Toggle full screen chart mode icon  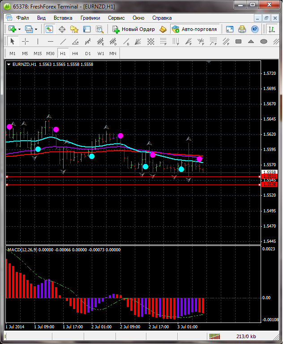click(x=230, y=29)
